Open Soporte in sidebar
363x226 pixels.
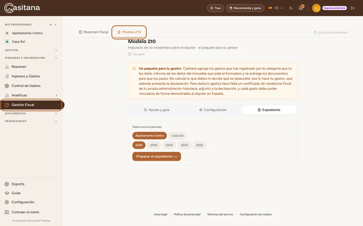tap(18, 184)
